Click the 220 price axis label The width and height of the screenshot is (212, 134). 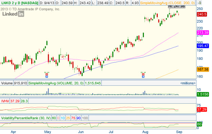tap(200, 28)
